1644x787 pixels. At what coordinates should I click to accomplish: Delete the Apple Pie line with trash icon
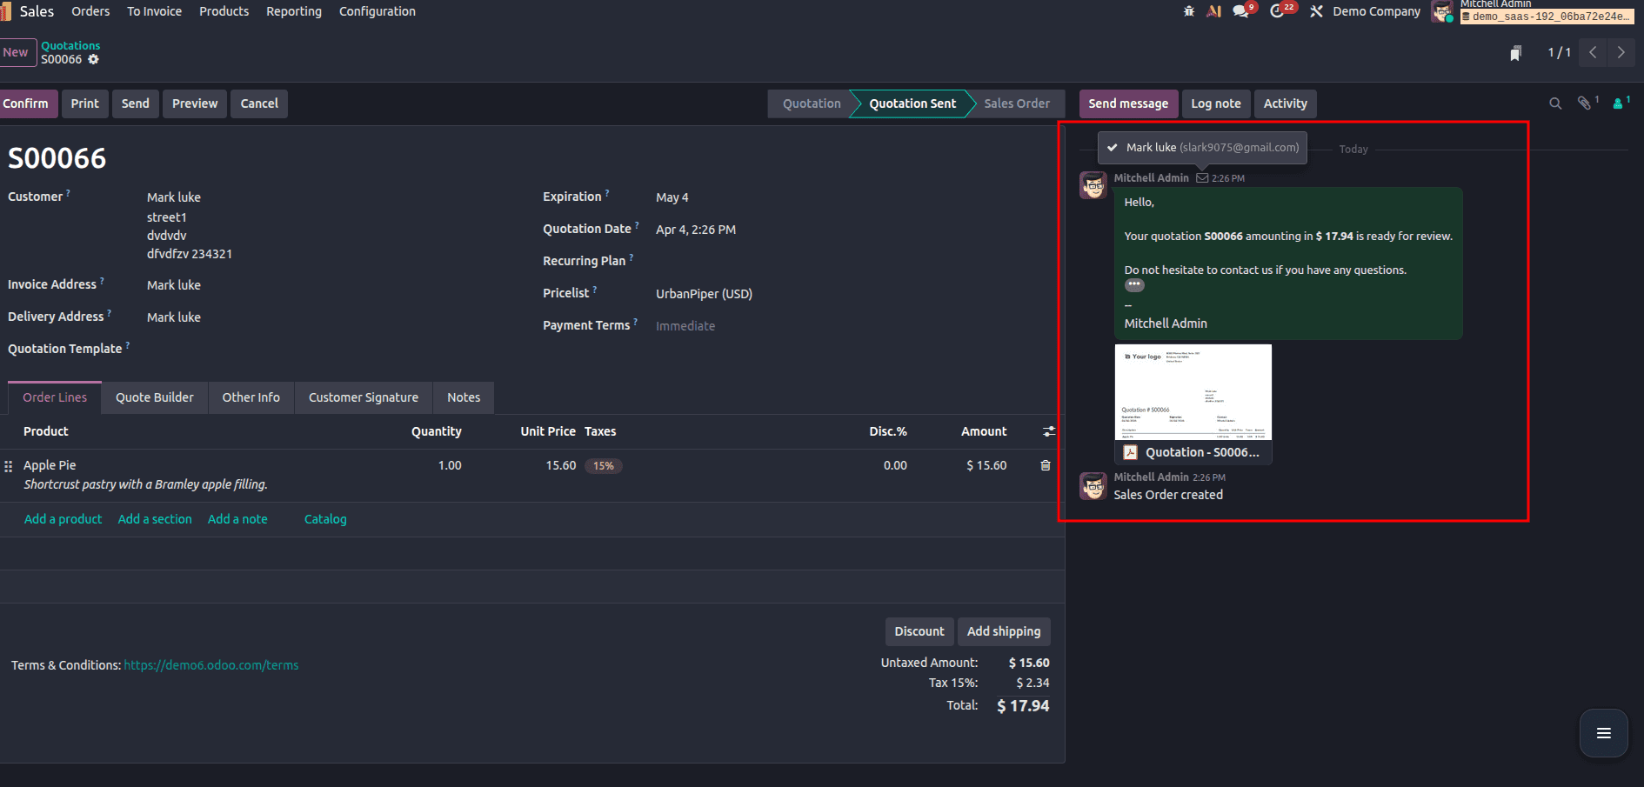pos(1046,465)
